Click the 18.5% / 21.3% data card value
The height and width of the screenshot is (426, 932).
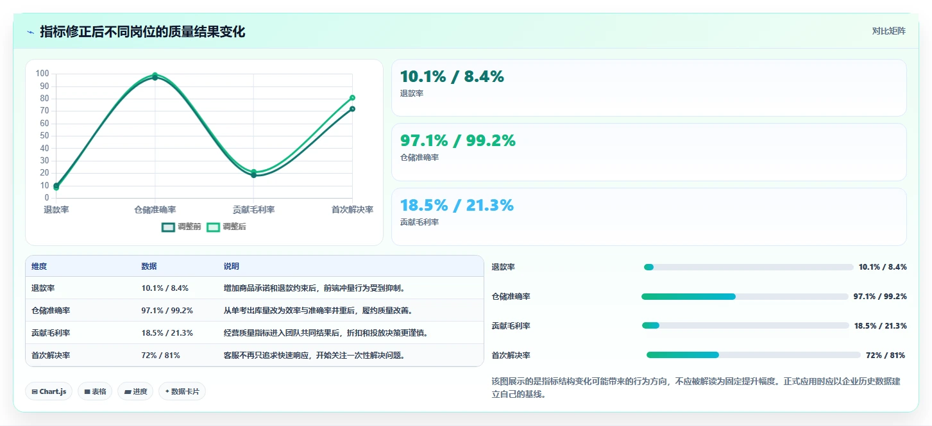point(457,206)
